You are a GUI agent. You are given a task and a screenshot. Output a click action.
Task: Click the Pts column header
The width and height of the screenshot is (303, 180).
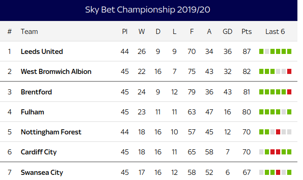[247, 32]
